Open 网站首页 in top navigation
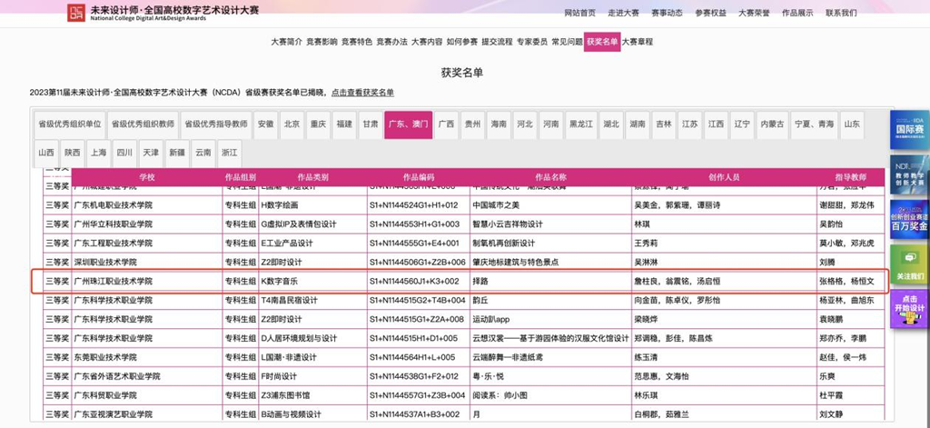Screen dimensions: 930x428 (580, 14)
